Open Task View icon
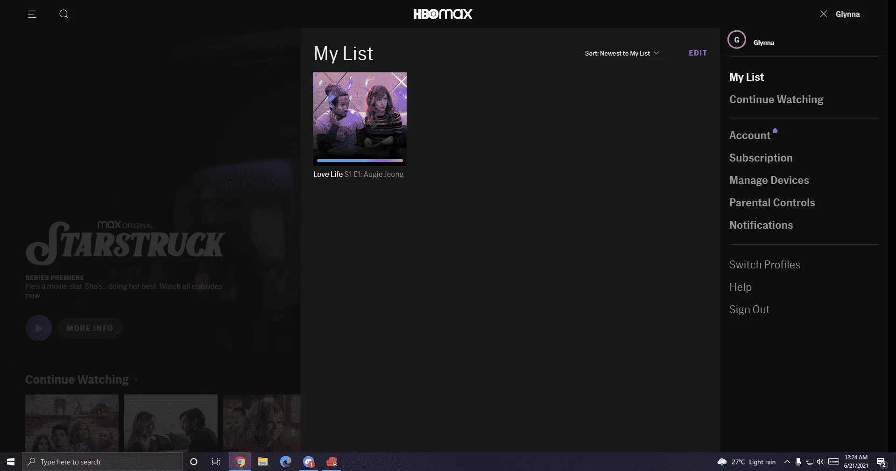The width and height of the screenshot is (896, 471). coord(216,462)
